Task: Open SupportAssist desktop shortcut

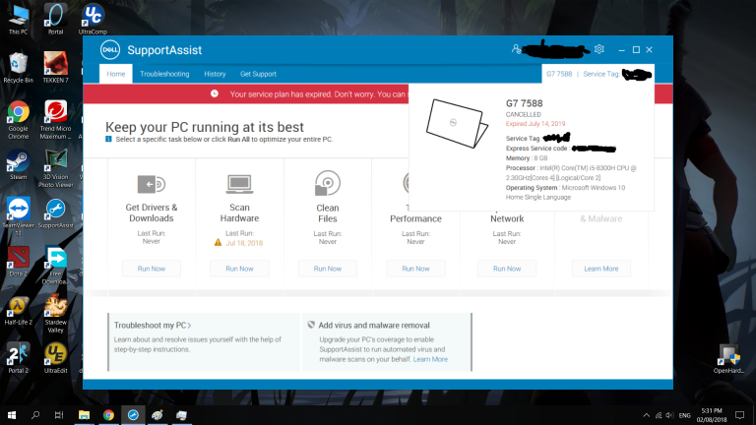Action: click(x=55, y=213)
